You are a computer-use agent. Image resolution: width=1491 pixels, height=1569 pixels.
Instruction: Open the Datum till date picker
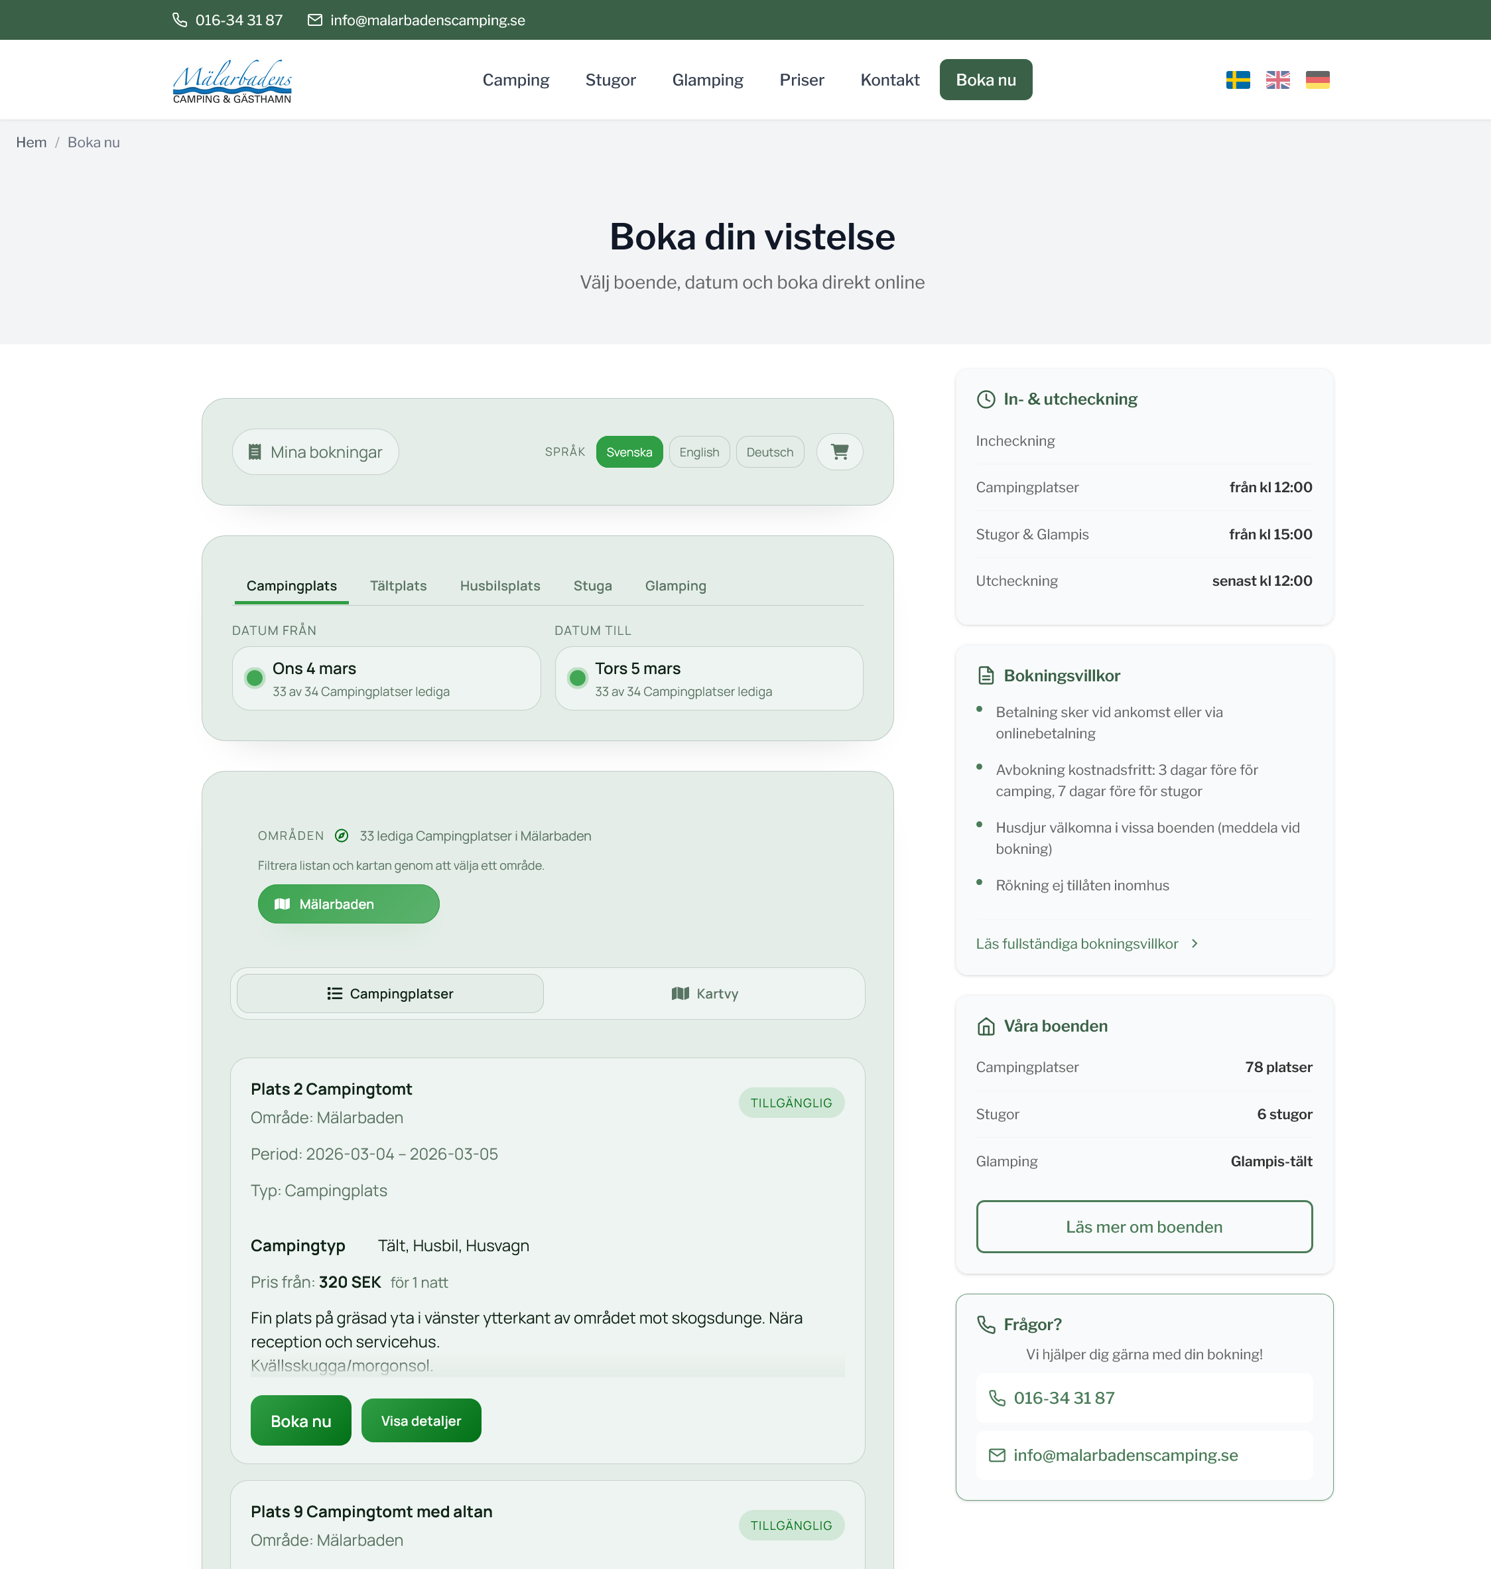pos(708,678)
